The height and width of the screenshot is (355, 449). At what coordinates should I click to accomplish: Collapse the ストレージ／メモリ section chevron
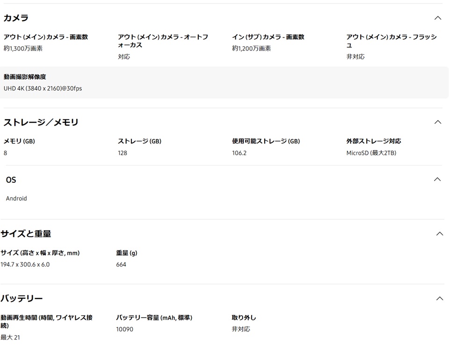tap(438, 122)
